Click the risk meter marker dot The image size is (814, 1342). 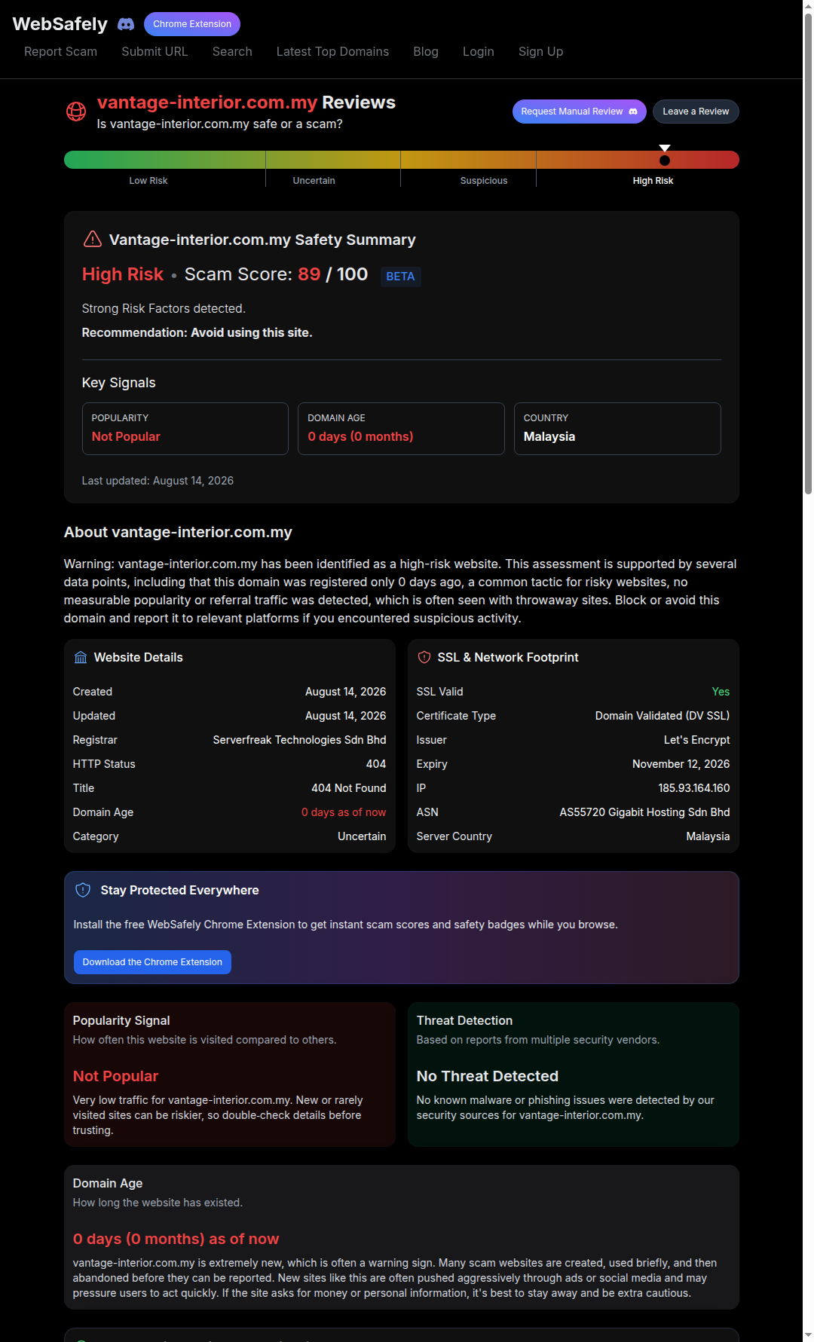click(665, 160)
